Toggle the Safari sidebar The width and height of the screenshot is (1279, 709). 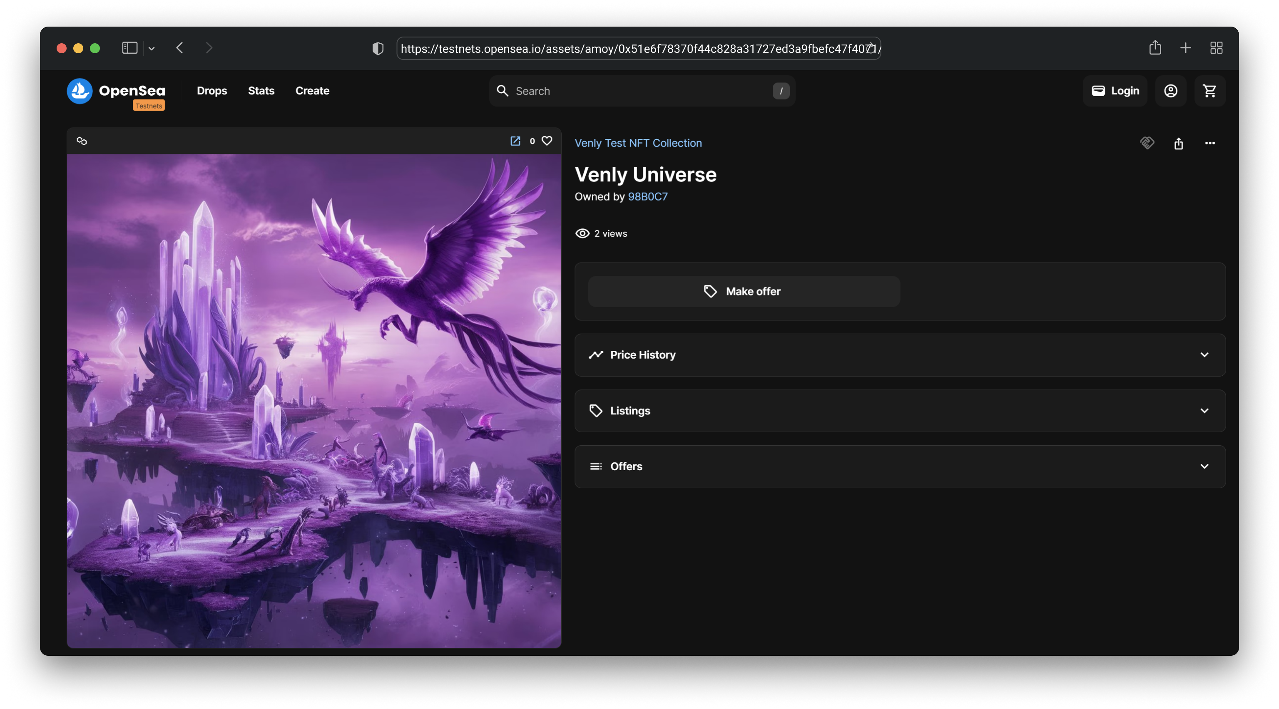[x=129, y=48]
